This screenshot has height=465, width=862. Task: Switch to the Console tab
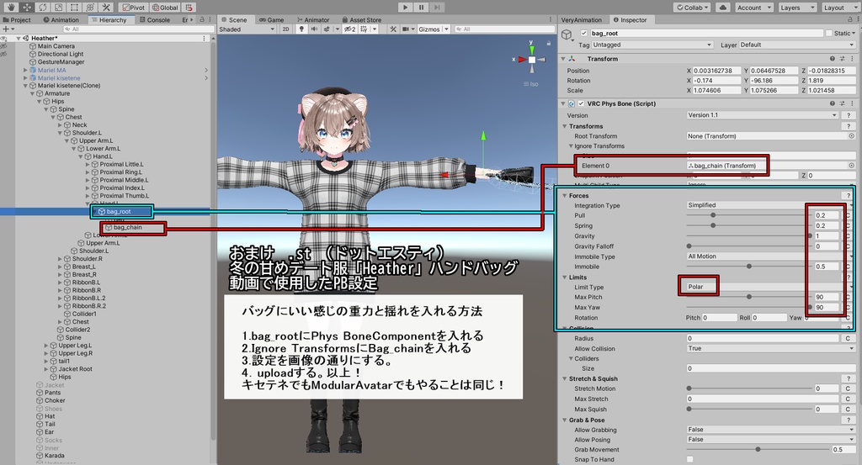[x=155, y=20]
